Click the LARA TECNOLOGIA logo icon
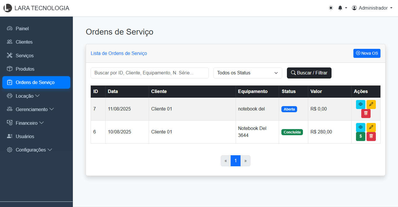 coord(8,8)
